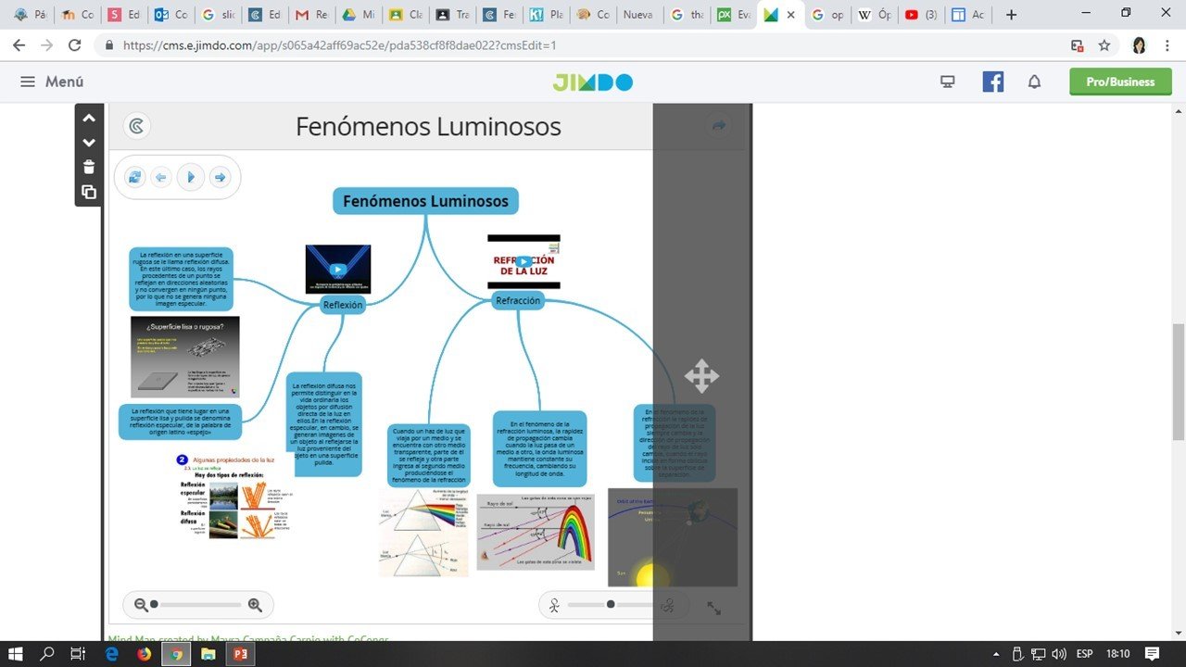The height and width of the screenshot is (667, 1186).
Task: Click the Jimdo logo
Action: 593,82
